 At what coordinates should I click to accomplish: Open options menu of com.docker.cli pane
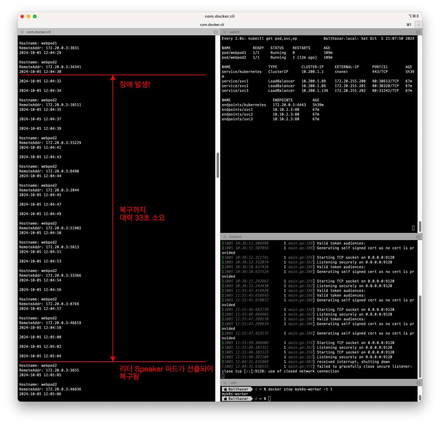click(x=216, y=32)
